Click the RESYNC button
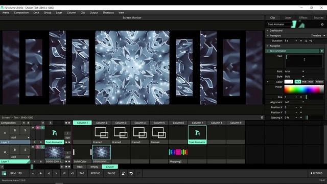Screen dimensions: 327x184 point(96,173)
